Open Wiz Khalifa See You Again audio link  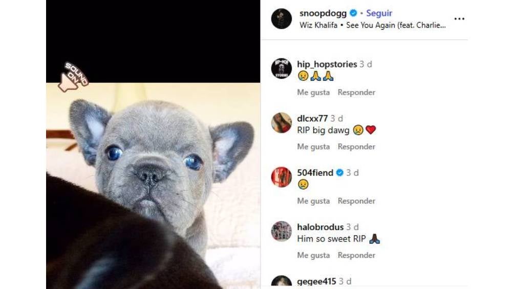(372, 25)
